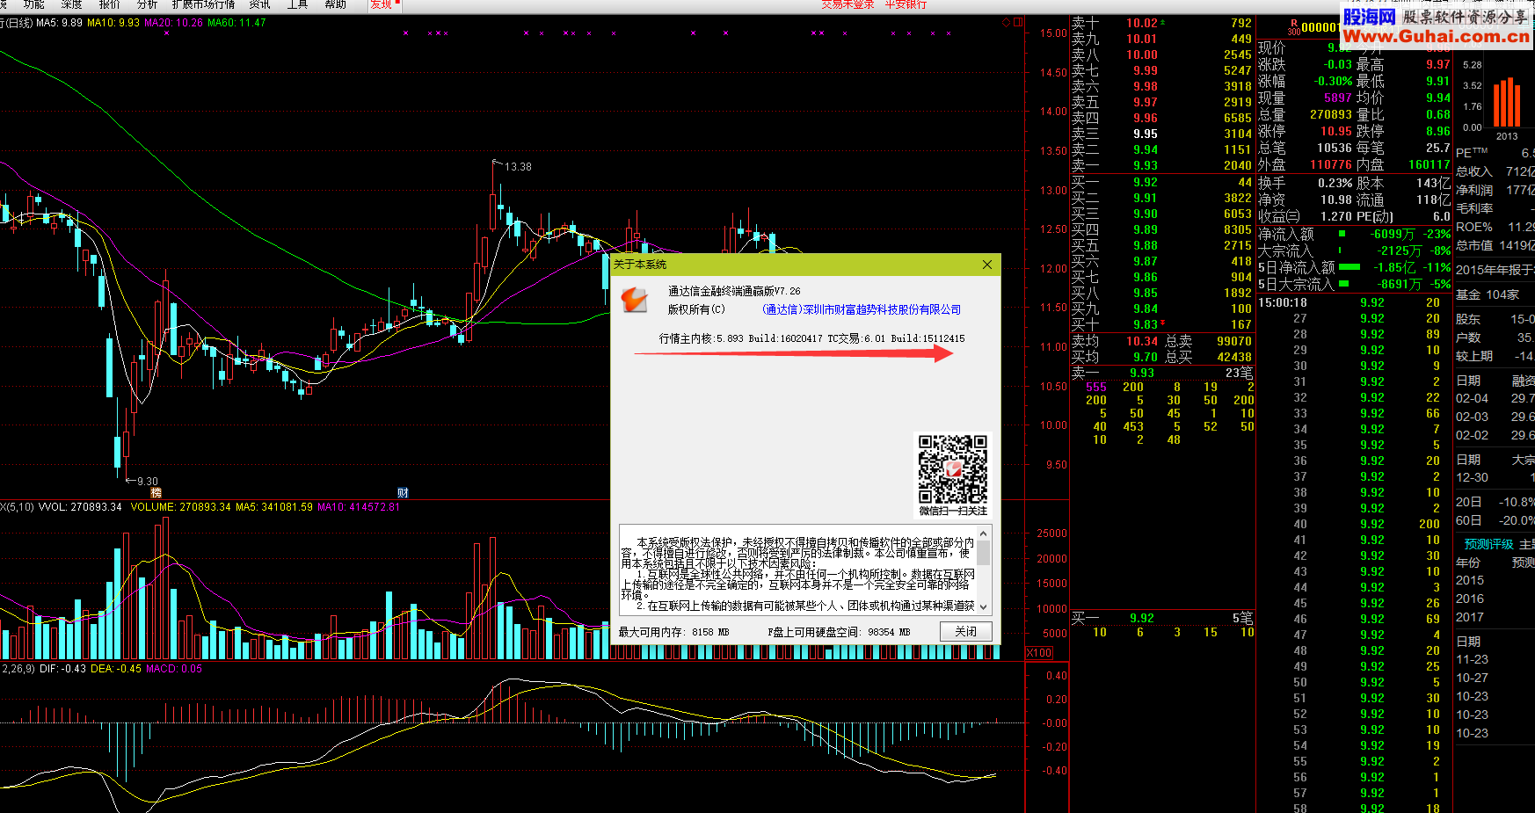Open the 报价 menu
This screenshot has height=813, width=1535.
tap(109, 4)
